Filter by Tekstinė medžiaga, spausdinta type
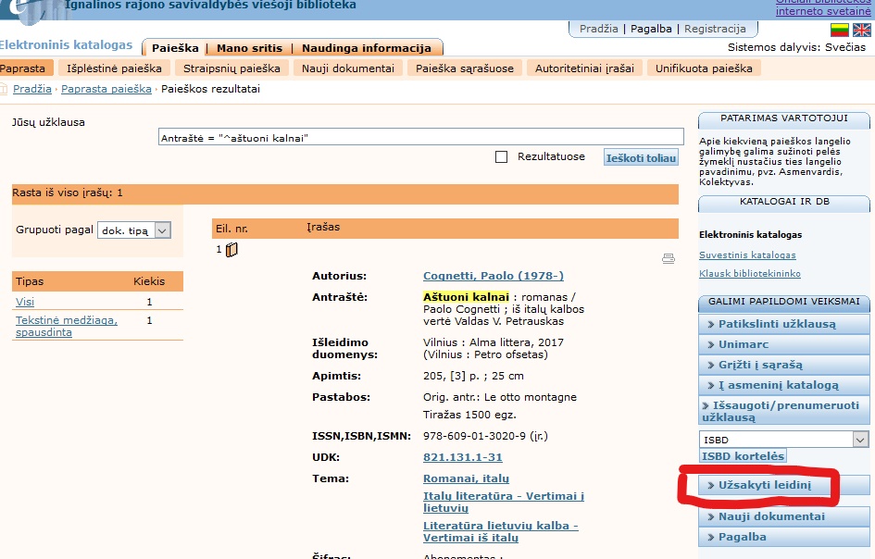875x559 pixels. click(66, 326)
